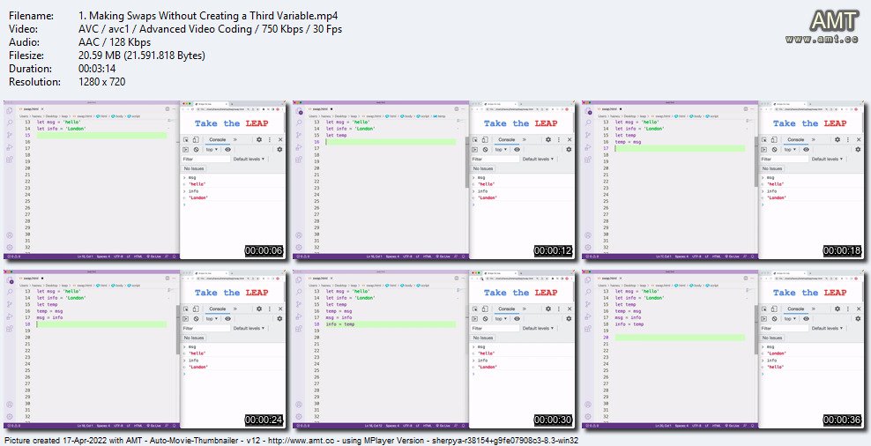This screenshot has width=871, height=446.
Task: Select the inspect element icon in 00:00:36 frame
Action: coord(764,308)
